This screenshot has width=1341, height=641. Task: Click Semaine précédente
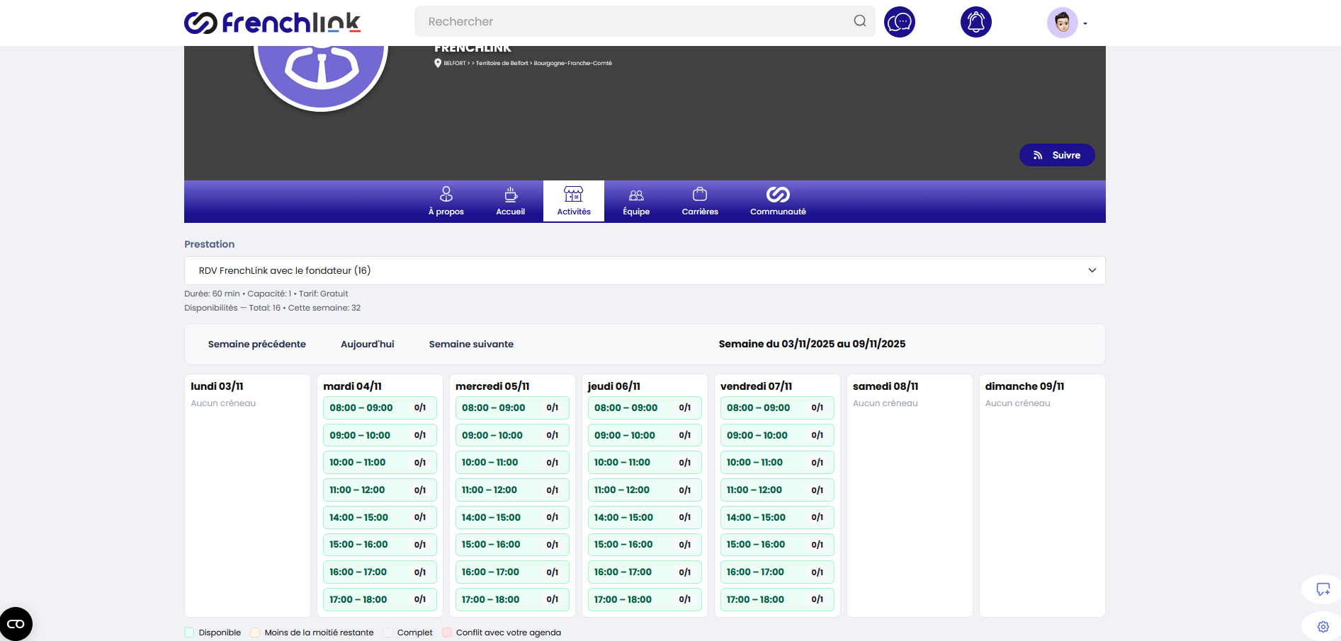[256, 344]
